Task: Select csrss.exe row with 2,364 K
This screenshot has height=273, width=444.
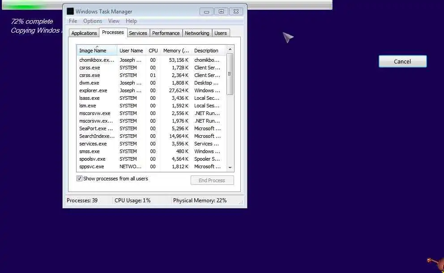Action: [x=151, y=75]
